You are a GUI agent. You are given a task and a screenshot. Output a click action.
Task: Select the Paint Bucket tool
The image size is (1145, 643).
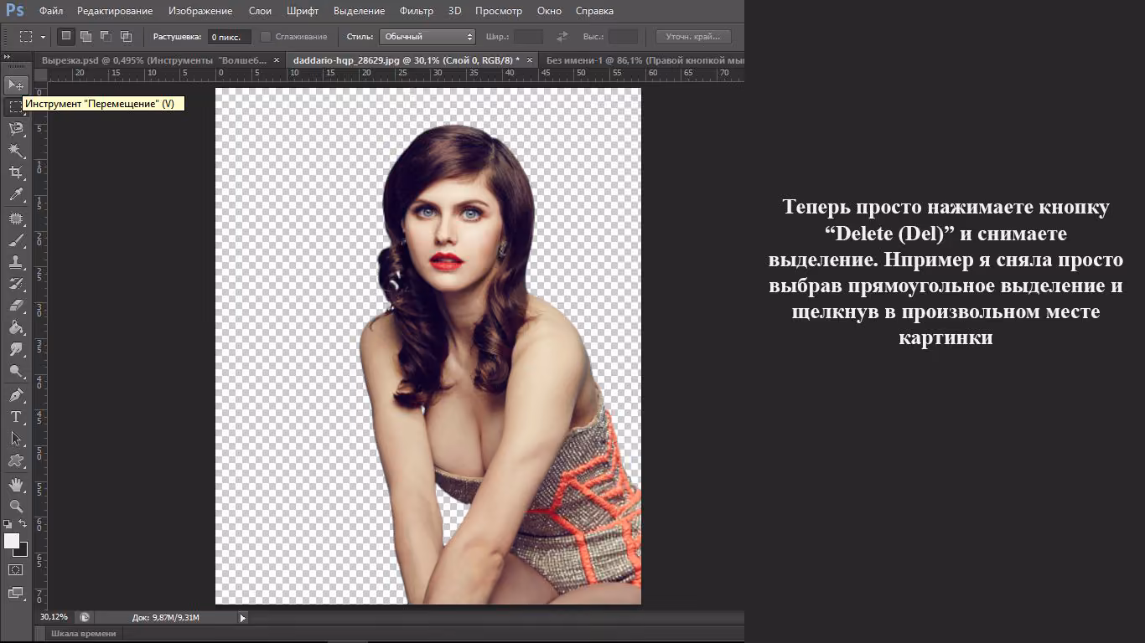click(16, 327)
